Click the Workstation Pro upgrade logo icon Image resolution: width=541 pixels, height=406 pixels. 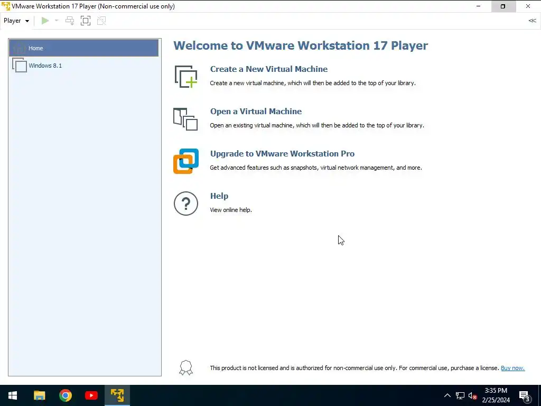tap(186, 161)
